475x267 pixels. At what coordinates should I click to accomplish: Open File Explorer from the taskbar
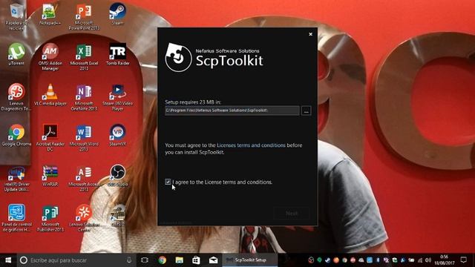180,260
